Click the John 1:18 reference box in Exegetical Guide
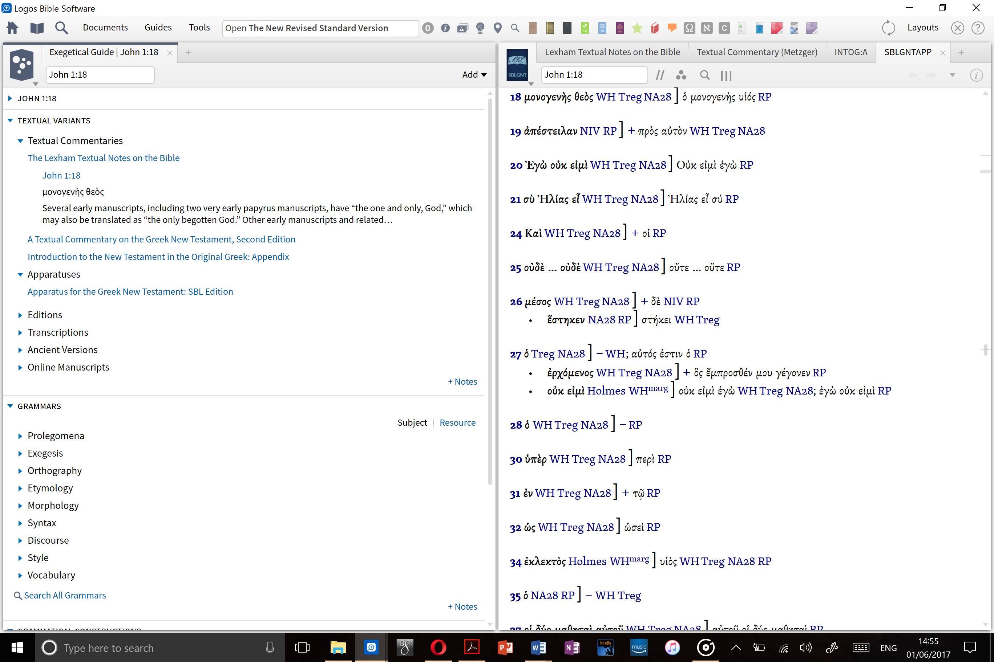 100,75
